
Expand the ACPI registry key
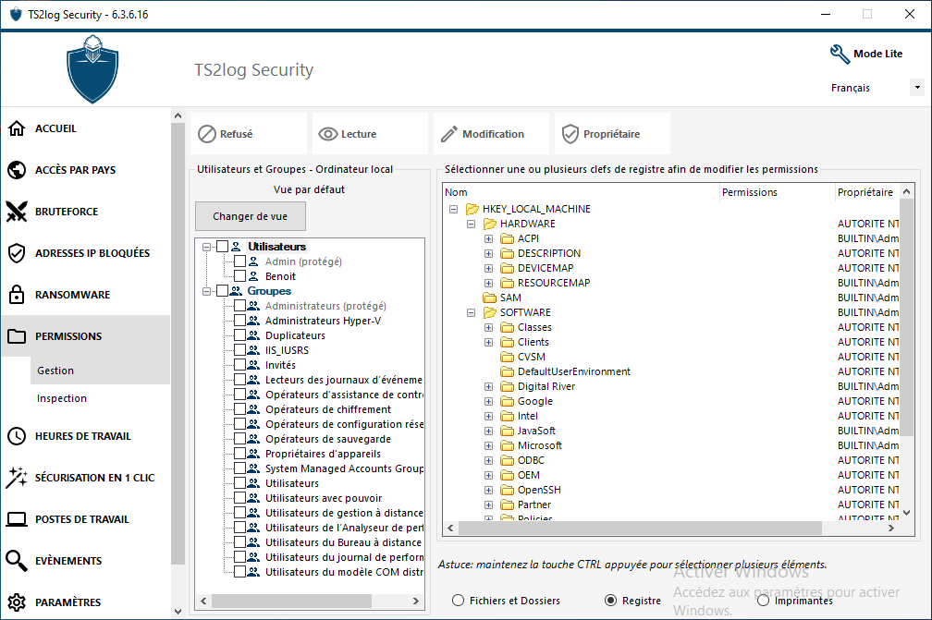(488, 238)
